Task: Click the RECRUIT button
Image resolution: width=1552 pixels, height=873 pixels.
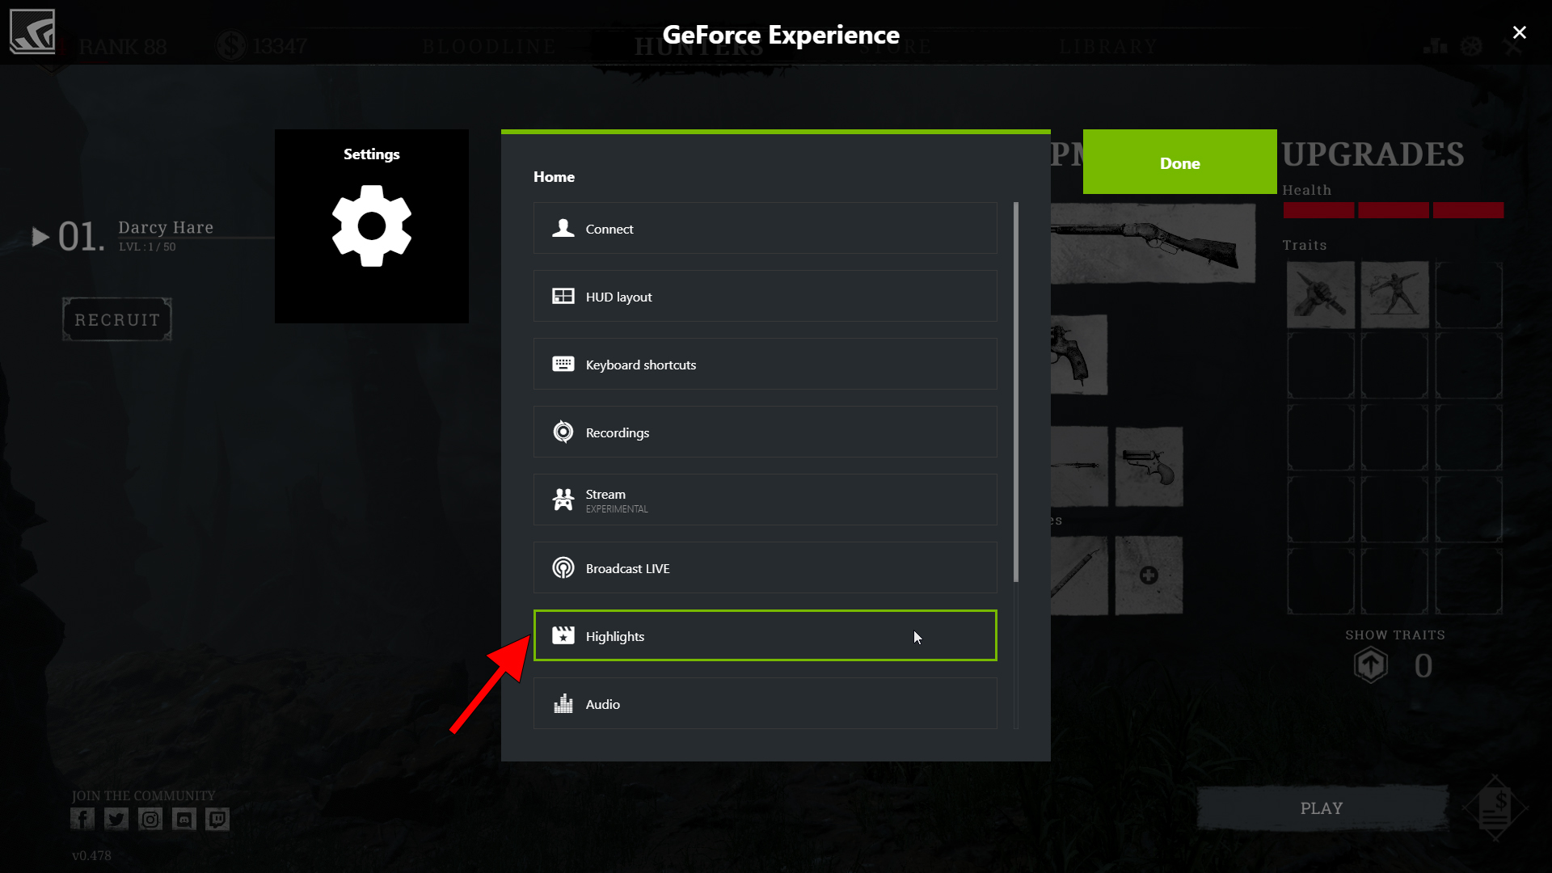Action: pos(117,320)
